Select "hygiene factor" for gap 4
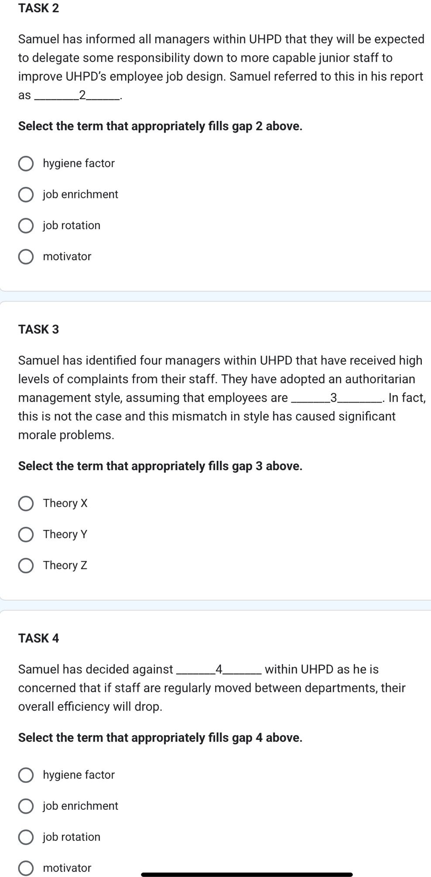The height and width of the screenshot is (877, 431). click(x=26, y=775)
